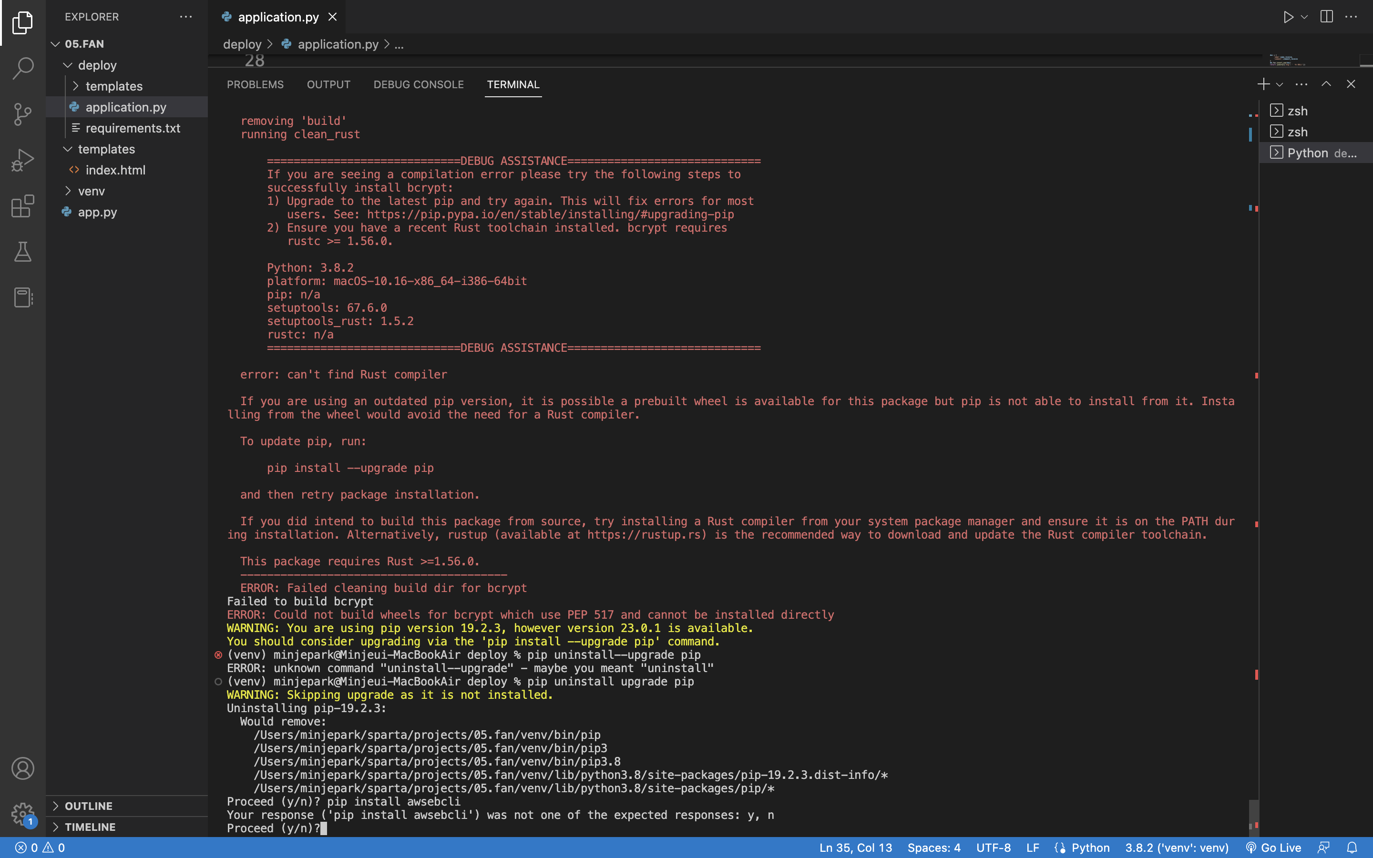Select the application.py editor tab
Image resolution: width=1373 pixels, height=858 pixels.
(x=278, y=17)
